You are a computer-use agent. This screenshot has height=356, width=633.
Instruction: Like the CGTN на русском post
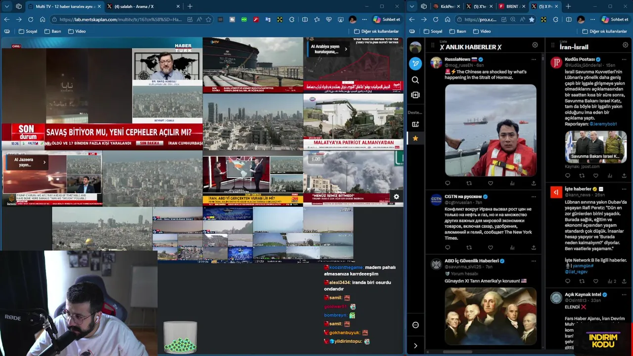coord(491,248)
